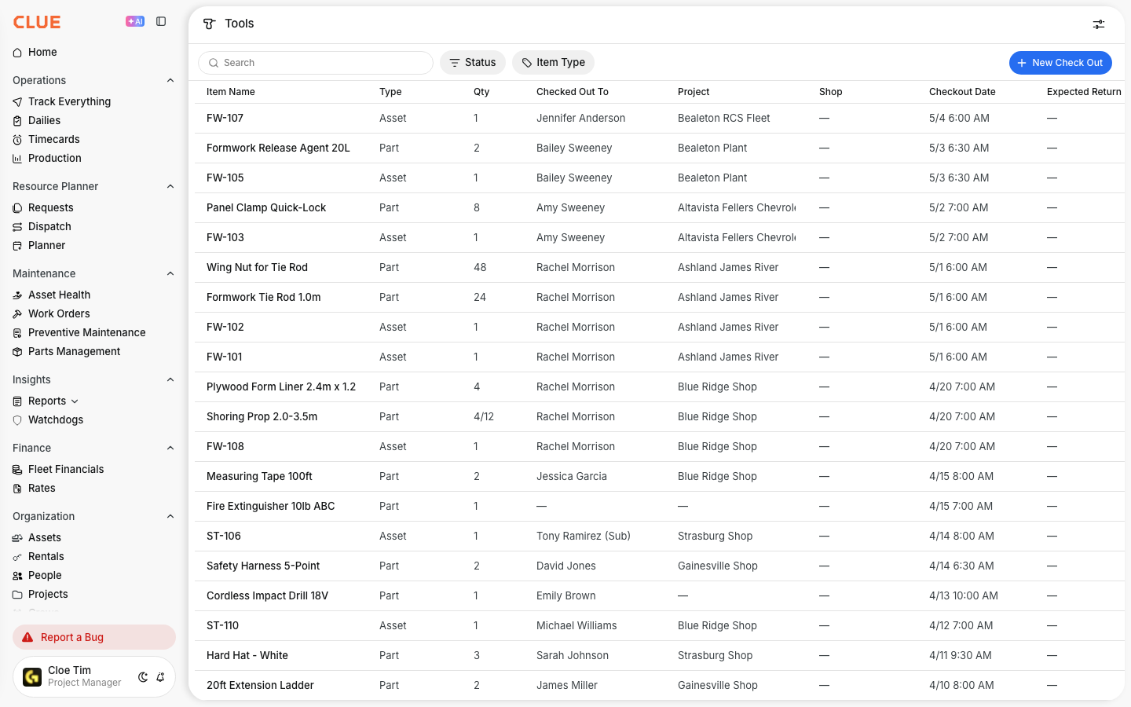The width and height of the screenshot is (1131, 707).
Task: Collapse the Organization section chevron
Action: tap(170, 516)
